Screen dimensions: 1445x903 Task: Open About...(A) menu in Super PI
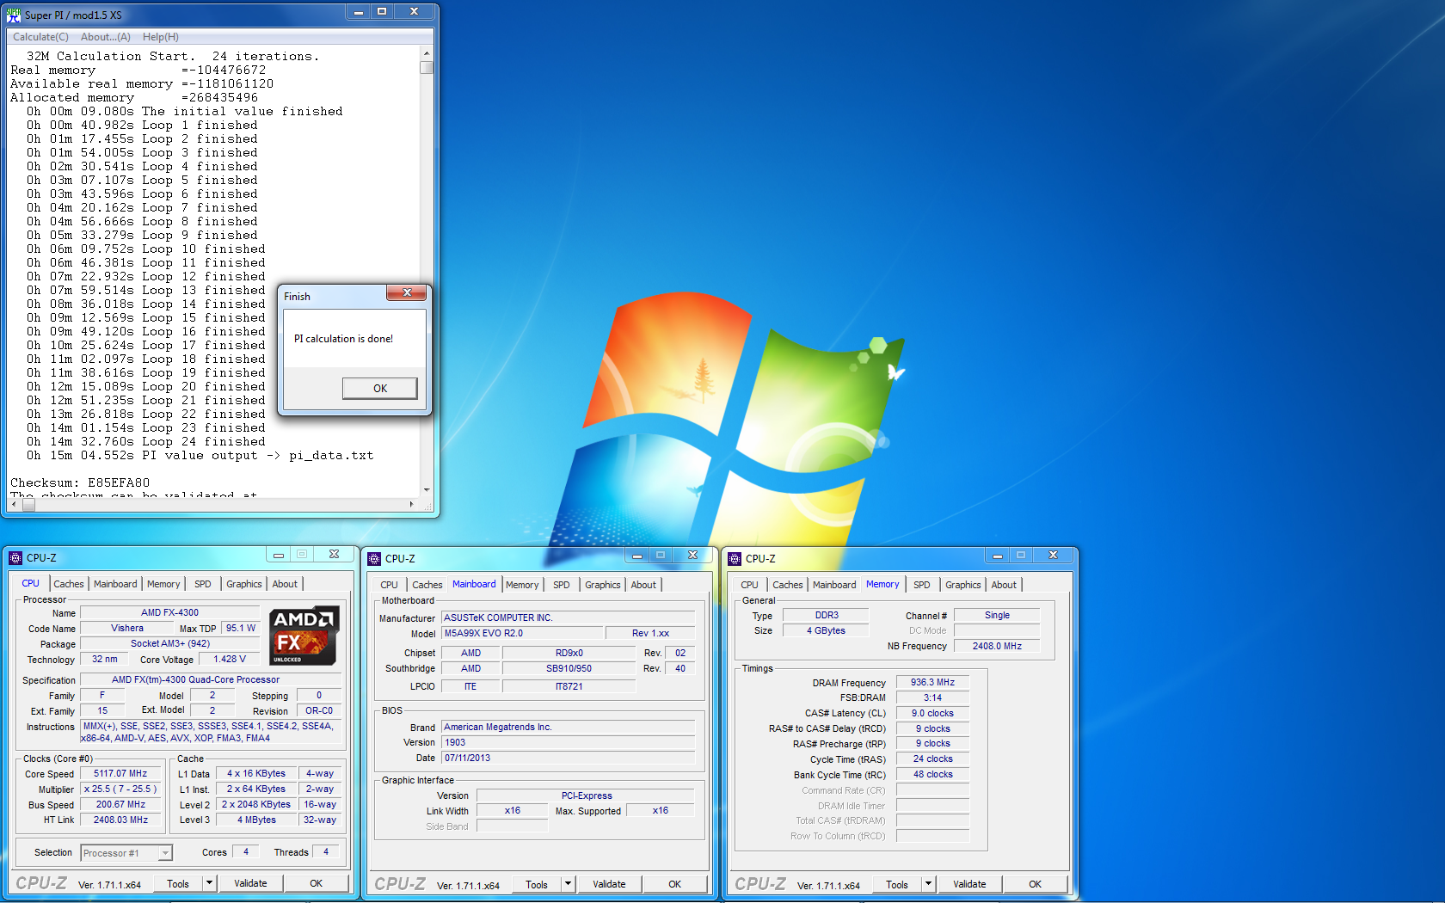106,37
